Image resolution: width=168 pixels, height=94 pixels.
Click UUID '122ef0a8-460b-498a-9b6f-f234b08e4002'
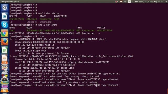tap(50, 33)
